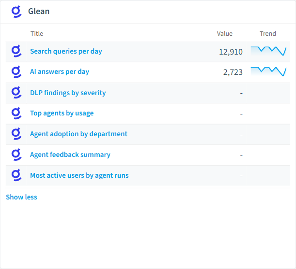Click the Value column header
Screen dimensions: 296x269
coord(225,33)
